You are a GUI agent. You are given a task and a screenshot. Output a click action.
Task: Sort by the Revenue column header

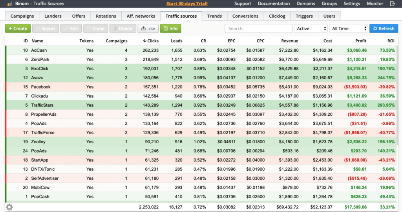[290, 41]
